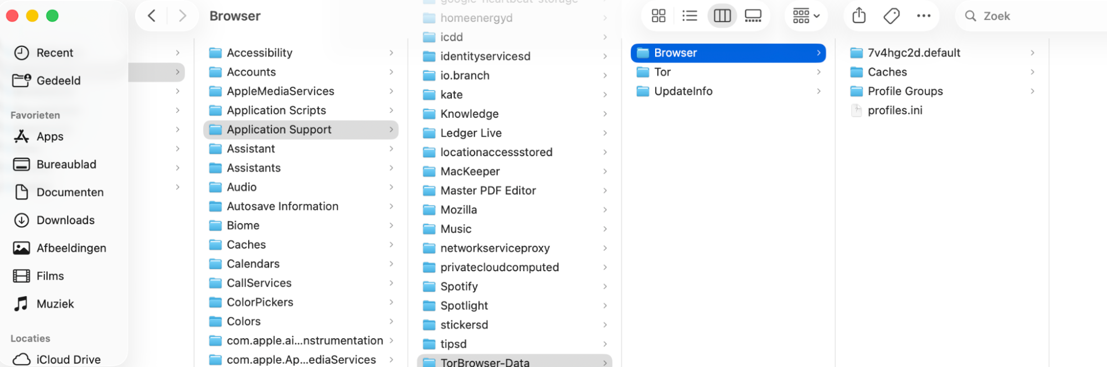1107x367 pixels.
Task: Select the Application Scripts folder
Action: 301,110
